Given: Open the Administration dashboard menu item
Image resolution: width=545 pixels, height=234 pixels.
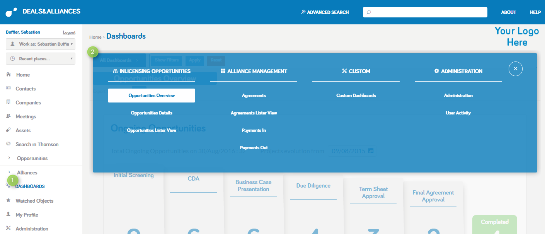Looking at the screenshot, I should click(458, 96).
